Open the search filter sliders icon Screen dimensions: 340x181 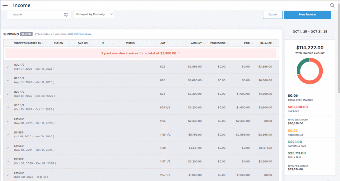pos(66,15)
